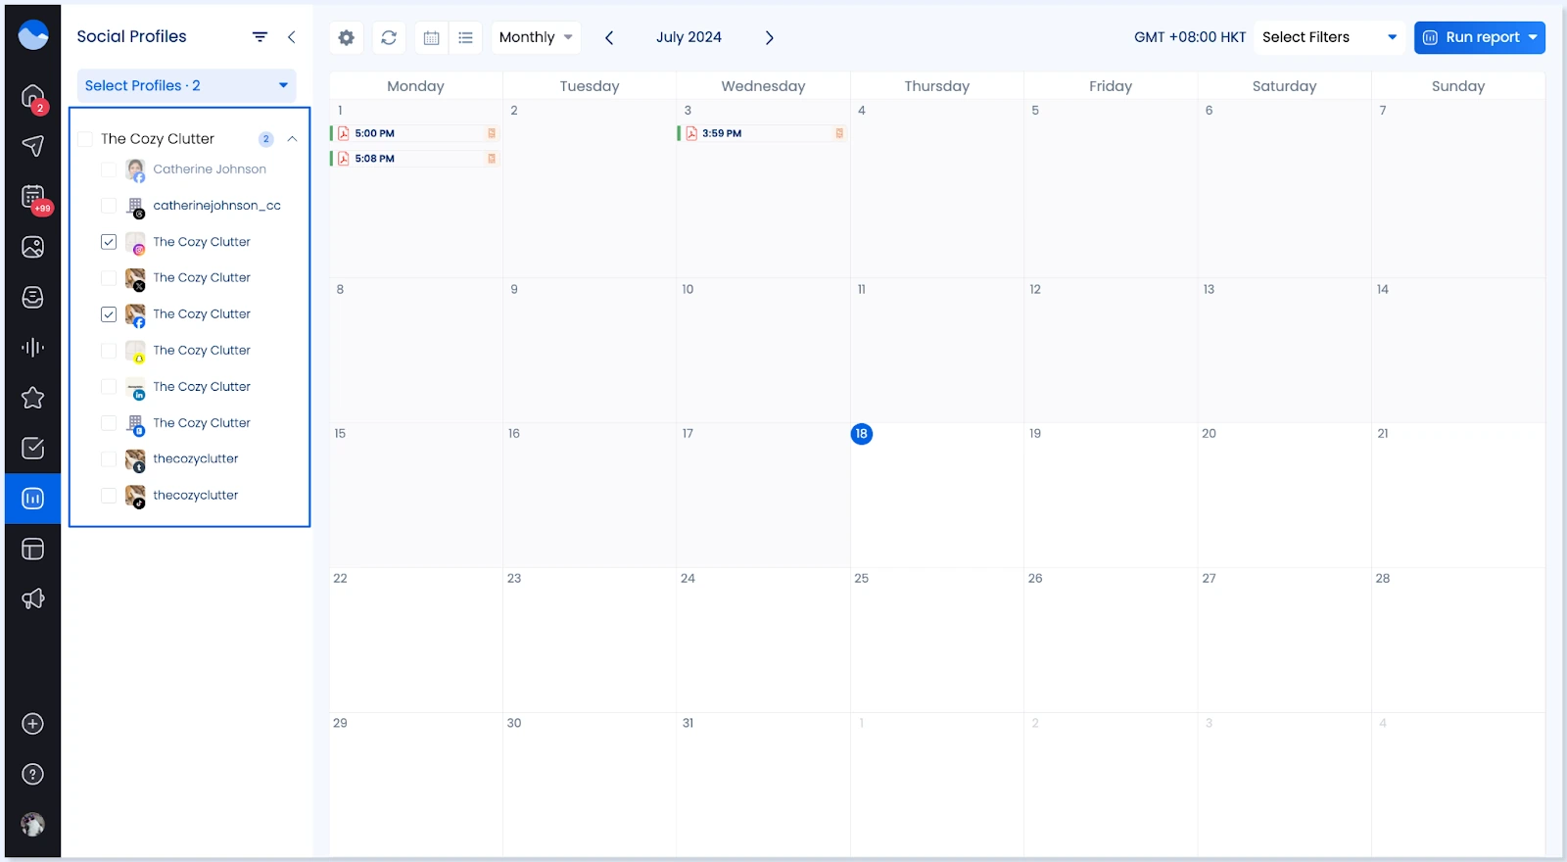
Task: Select the catherinejohnson_cc profile checkbox
Action: pyautogui.click(x=109, y=206)
